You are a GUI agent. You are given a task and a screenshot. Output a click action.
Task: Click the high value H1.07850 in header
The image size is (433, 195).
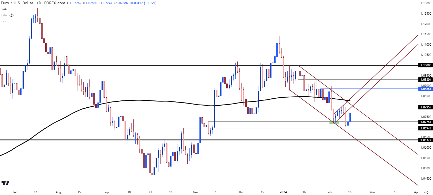pyautogui.click(x=90, y=3)
